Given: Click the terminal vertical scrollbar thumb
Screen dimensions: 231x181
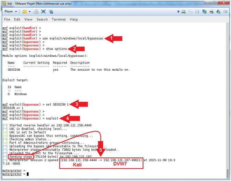Looking at the screenshot, I should tap(228, 173).
